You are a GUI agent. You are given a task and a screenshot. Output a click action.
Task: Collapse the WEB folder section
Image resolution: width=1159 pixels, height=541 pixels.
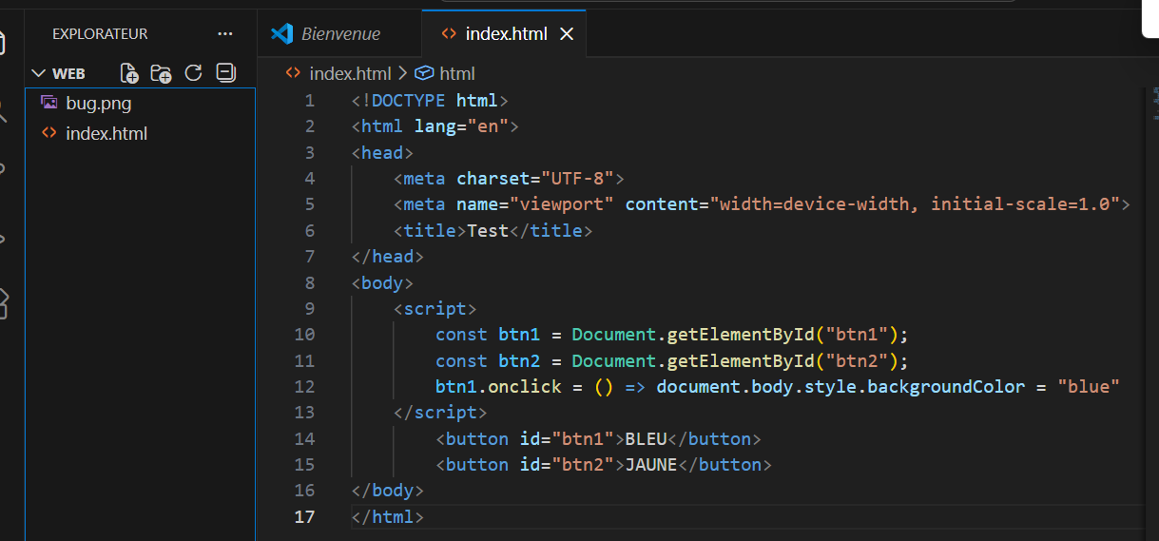pyautogui.click(x=39, y=73)
